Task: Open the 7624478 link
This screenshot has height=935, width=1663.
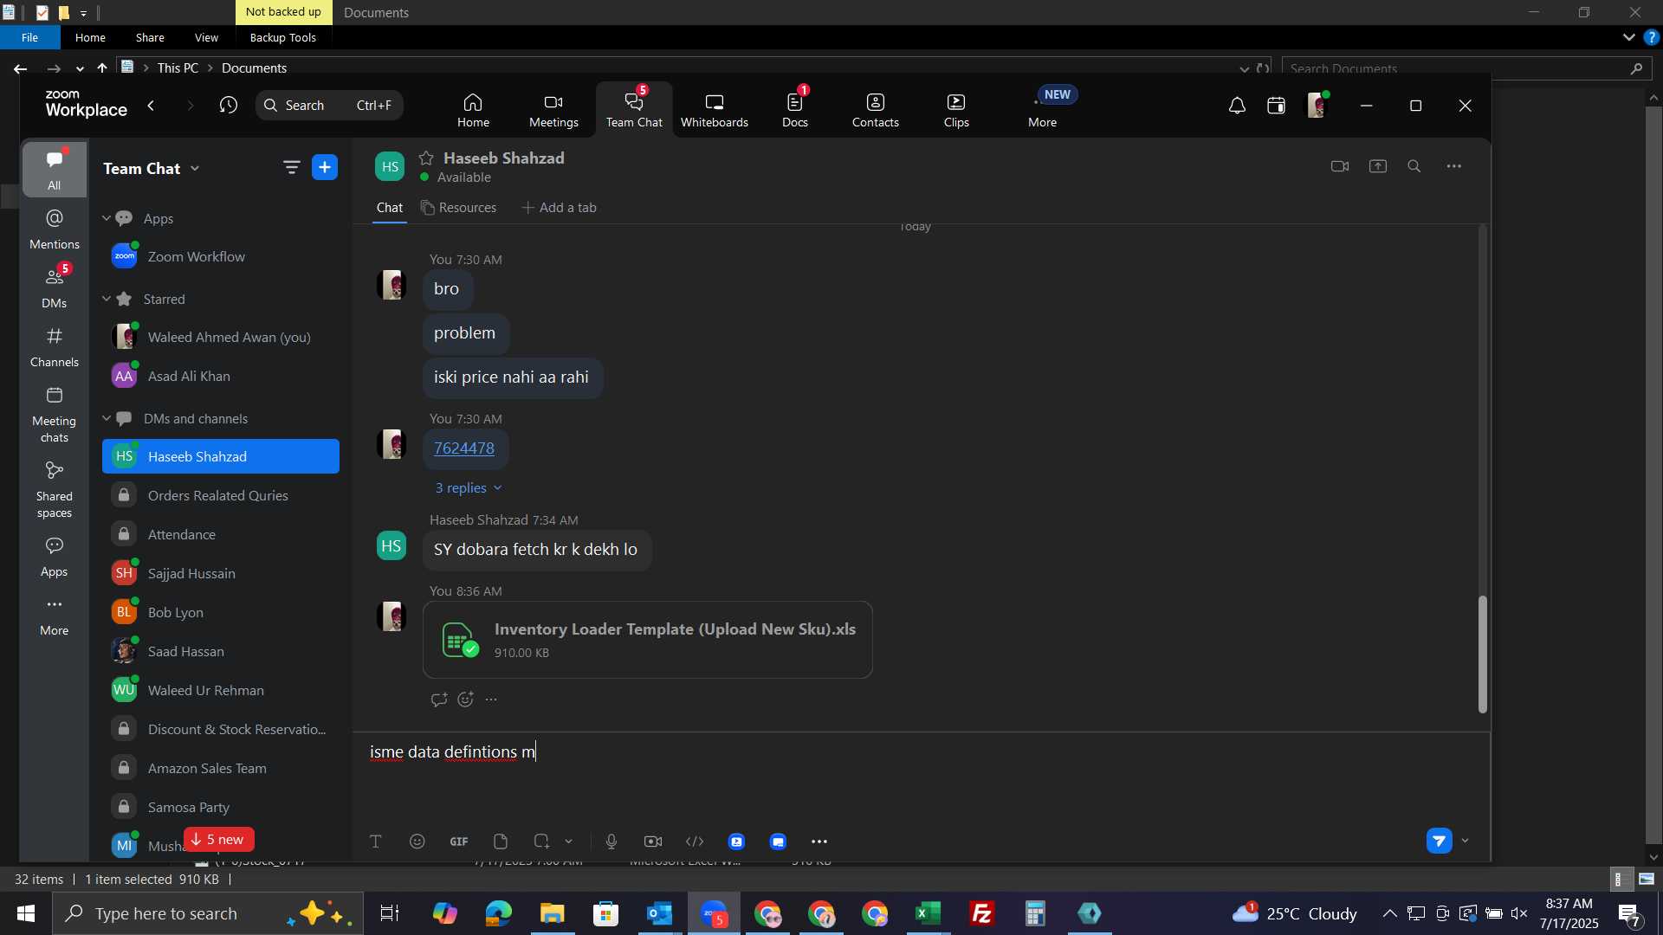Action: [464, 448]
